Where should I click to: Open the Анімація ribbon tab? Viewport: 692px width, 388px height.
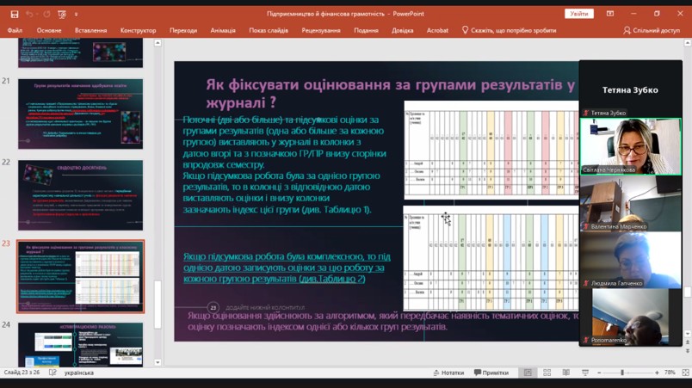pyautogui.click(x=223, y=30)
